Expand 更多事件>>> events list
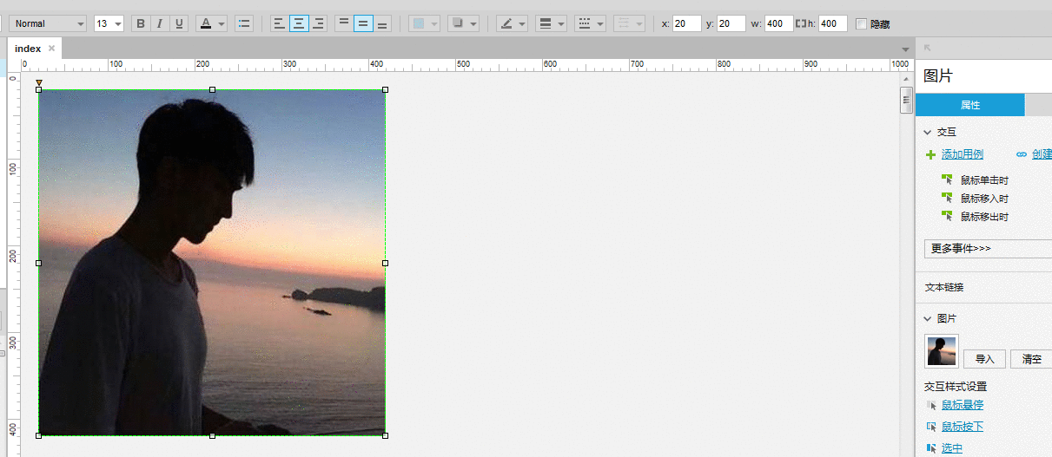The height and width of the screenshot is (457, 1052). click(988, 249)
